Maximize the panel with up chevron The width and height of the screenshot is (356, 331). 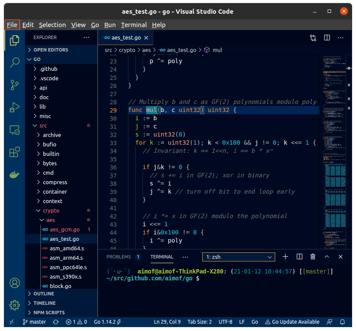coord(327,257)
